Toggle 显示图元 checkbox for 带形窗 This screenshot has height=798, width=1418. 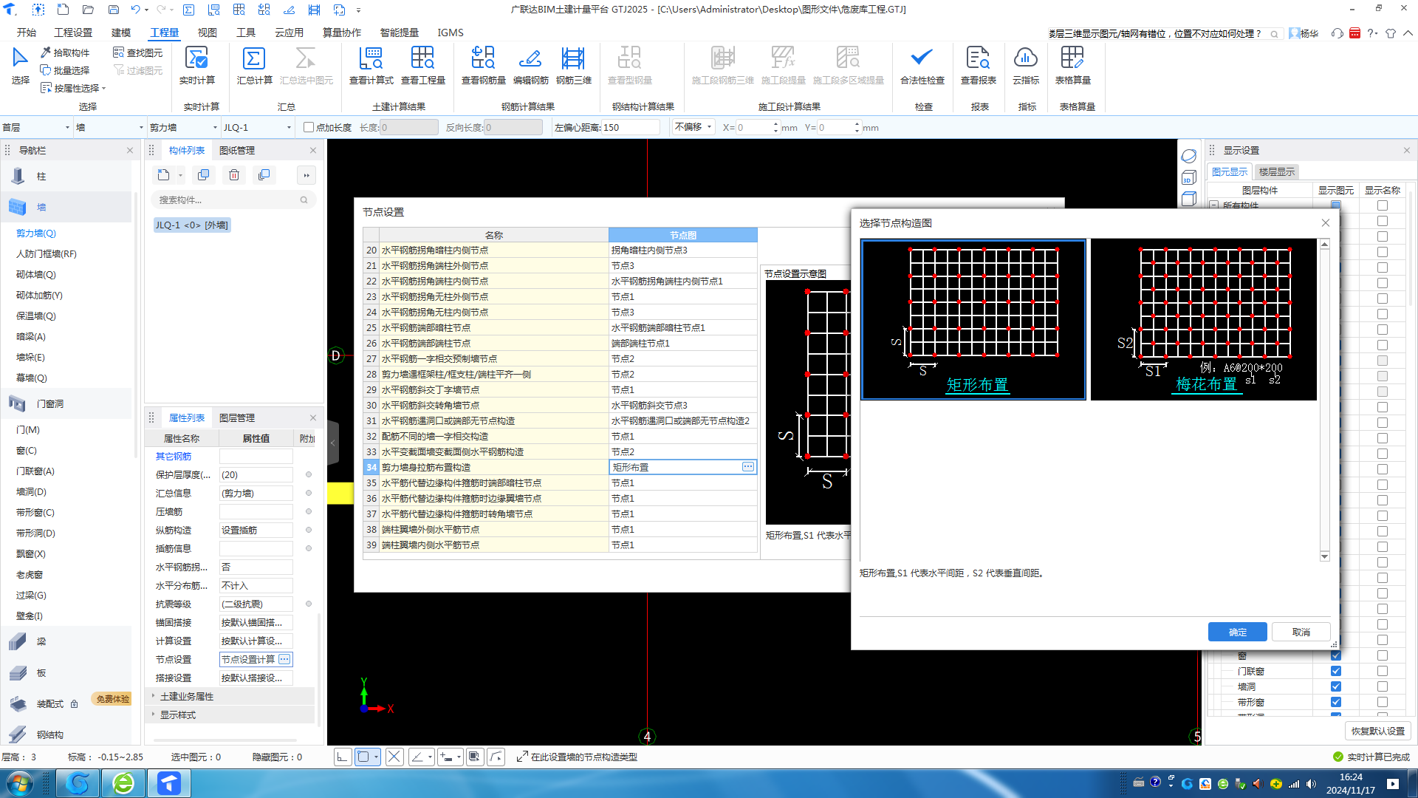click(1335, 702)
